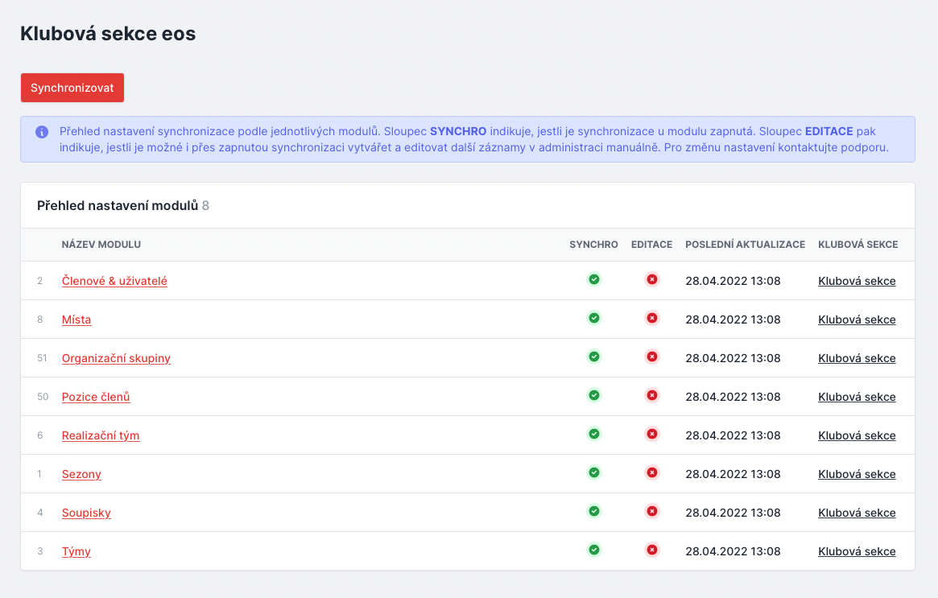
Task: Click the red Synchronizovat button
Action: click(72, 88)
